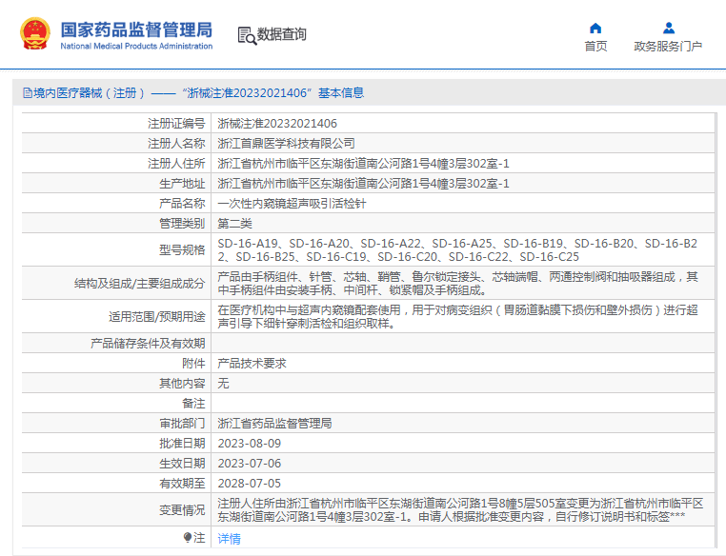Open the 详情 details link
Image resolution: width=726 pixels, height=556 pixels.
pyautogui.click(x=230, y=539)
